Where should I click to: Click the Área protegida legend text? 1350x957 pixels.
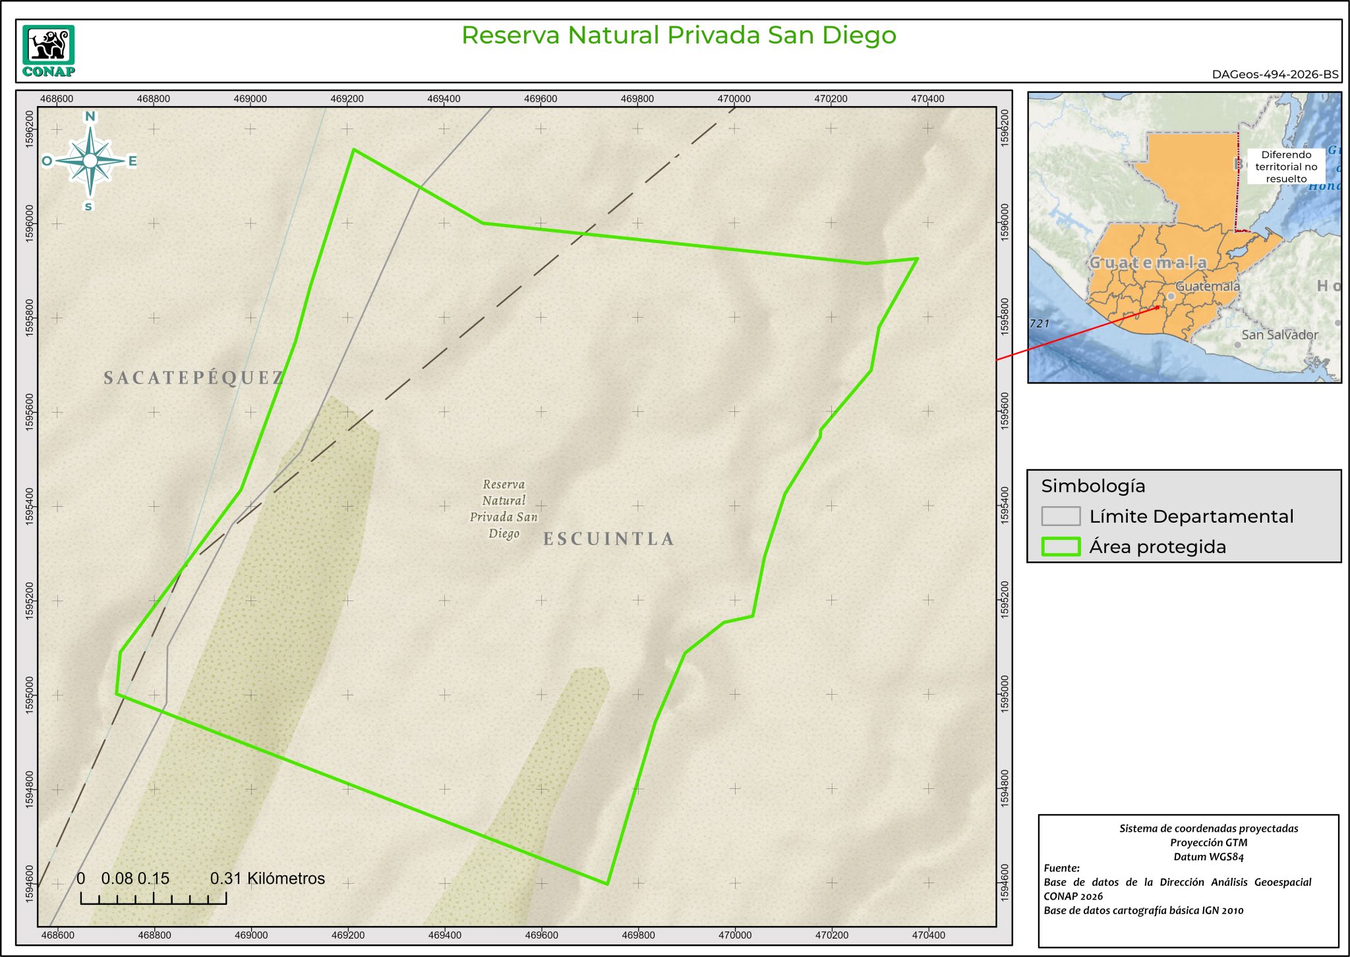(1158, 546)
